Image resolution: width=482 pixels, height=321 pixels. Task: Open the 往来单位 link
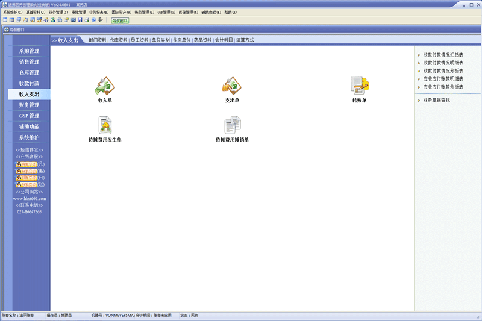tap(182, 40)
